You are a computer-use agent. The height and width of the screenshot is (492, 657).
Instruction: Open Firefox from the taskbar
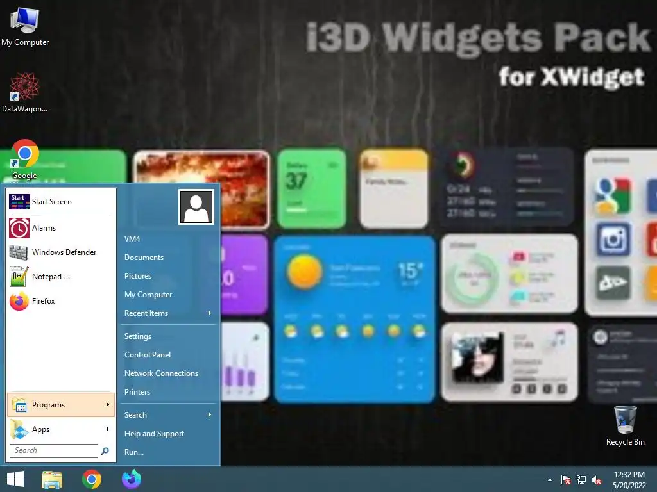132,479
